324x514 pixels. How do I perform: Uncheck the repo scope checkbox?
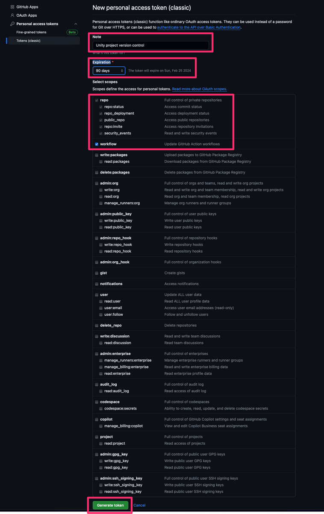[97, 100]
